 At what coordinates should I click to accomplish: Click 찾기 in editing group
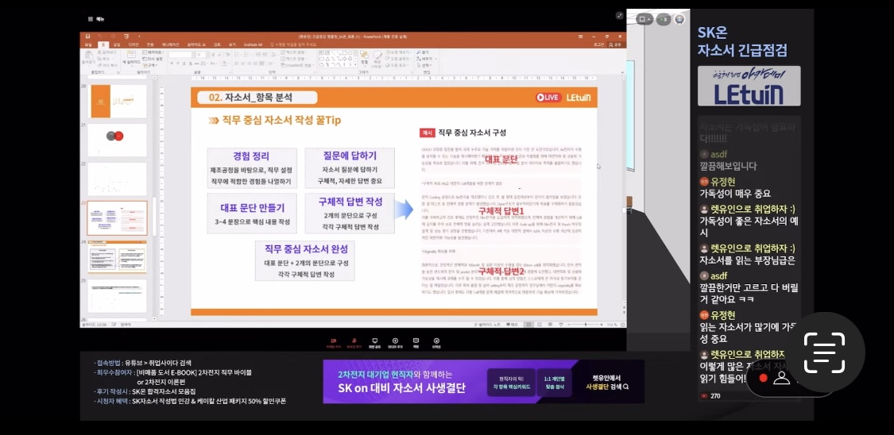click(x=423, y=52)
